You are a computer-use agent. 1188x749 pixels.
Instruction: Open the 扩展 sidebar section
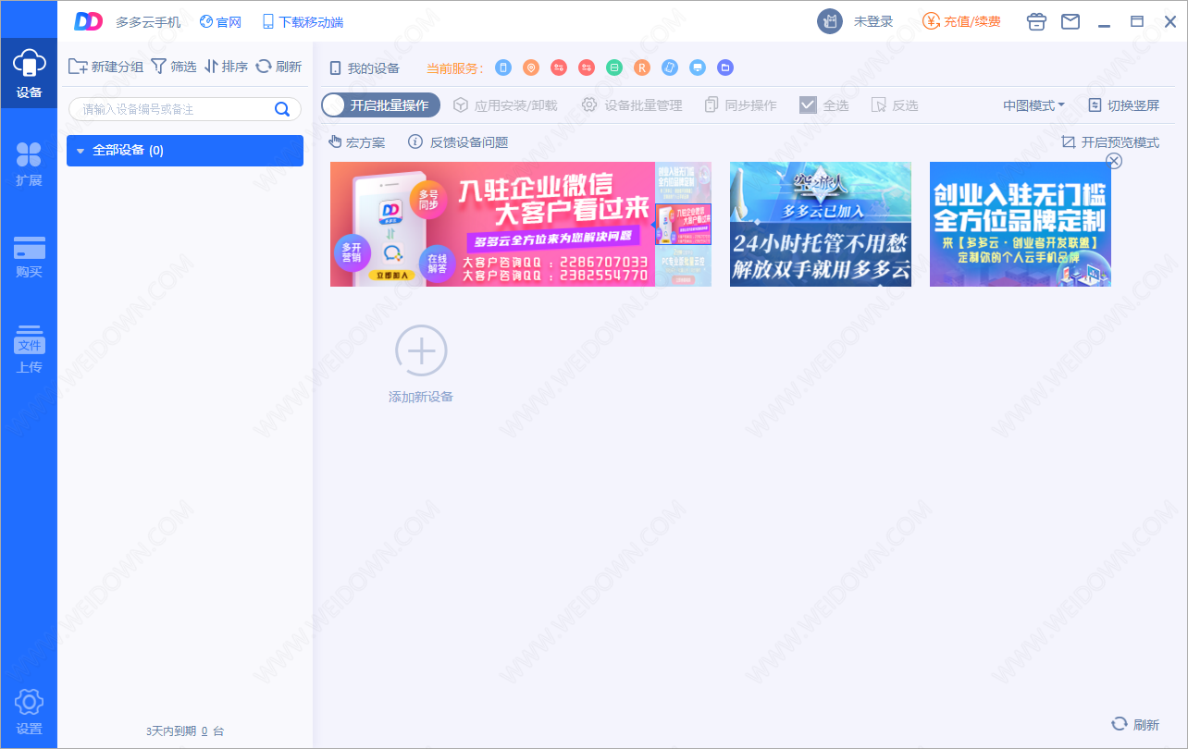click(x=29, y=165)
